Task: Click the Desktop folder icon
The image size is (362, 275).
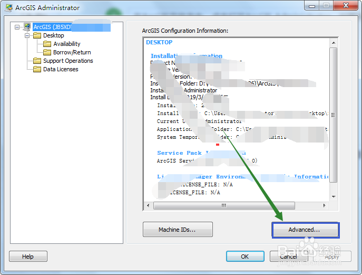Action: coord(37,35)
